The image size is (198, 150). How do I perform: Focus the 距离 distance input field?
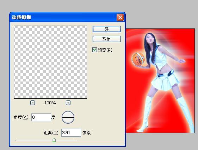71,133
